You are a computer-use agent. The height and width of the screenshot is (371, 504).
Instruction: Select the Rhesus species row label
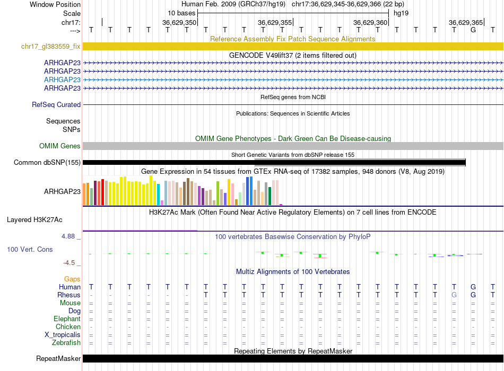click(x=69, y=295)
